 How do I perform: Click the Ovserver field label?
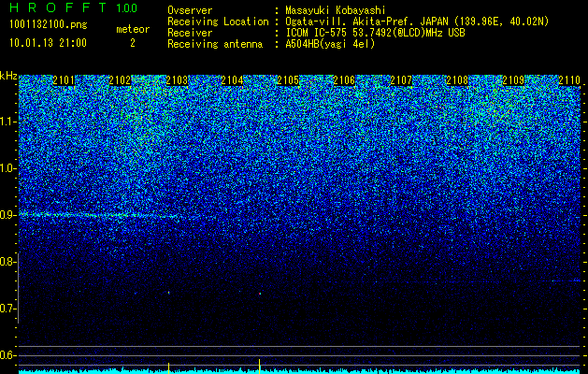[x=190, y=10]
